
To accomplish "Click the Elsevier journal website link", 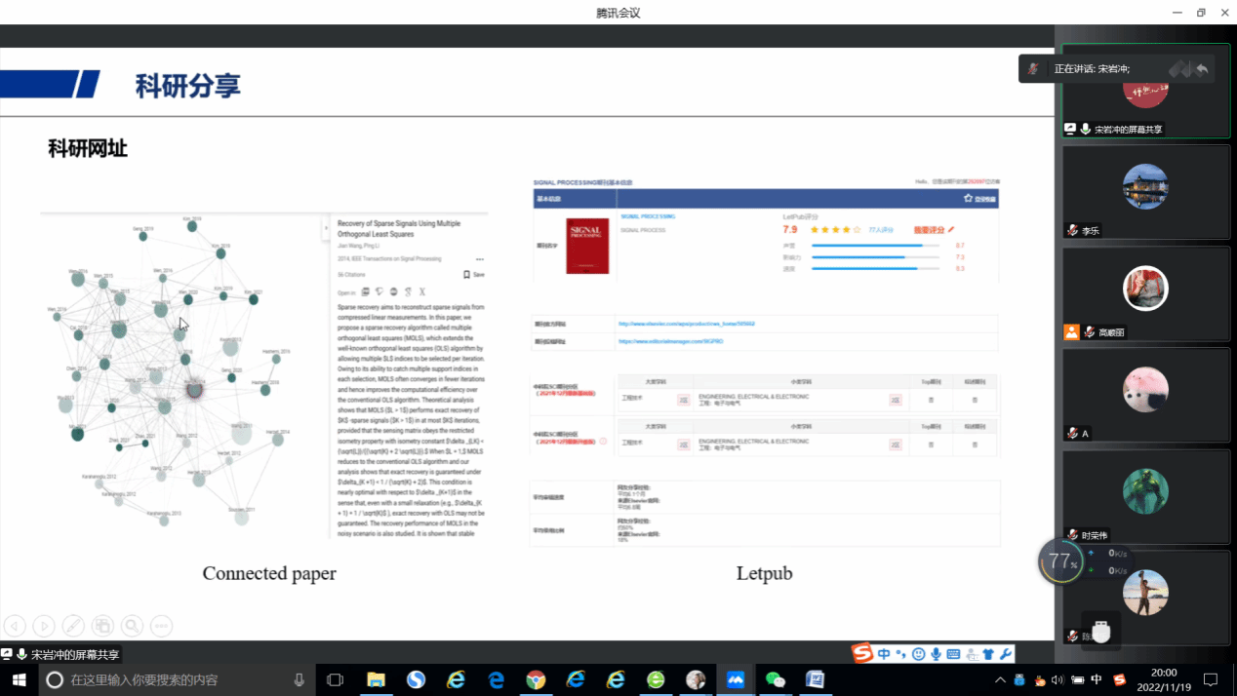I will (687, 323).
